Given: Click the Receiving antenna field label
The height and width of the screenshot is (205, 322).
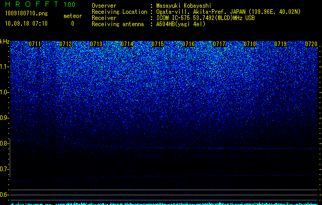Looking at the screenshot, I should point(118,24).
